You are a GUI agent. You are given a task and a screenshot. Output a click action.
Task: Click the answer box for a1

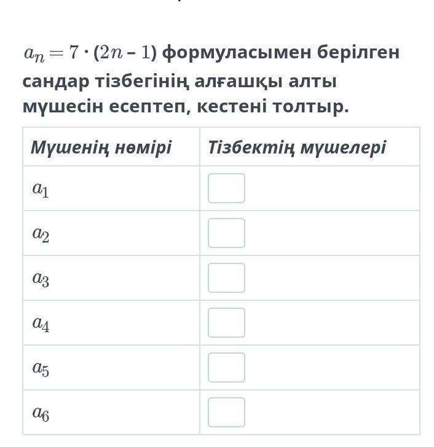(226, 188)
